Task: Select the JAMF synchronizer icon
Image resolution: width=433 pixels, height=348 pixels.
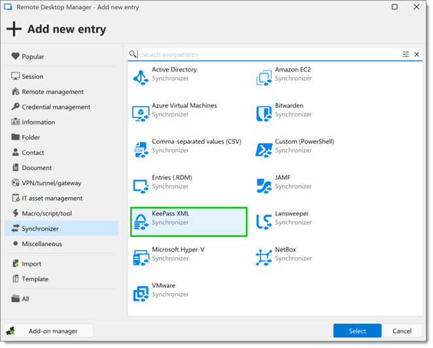Action: pos(264,186)
